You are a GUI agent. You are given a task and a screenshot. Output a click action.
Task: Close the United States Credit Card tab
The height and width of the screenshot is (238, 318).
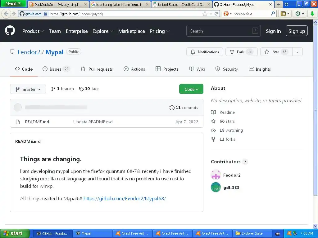209,4
